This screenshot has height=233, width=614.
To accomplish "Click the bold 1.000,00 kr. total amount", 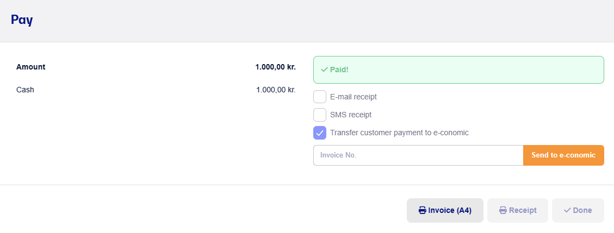I will tap(276, 67).
